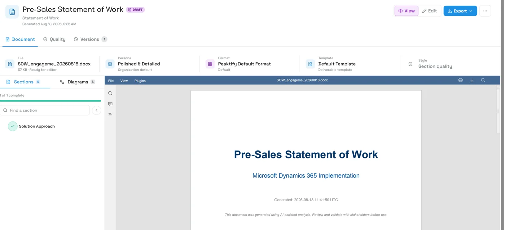Open the editor File menu
Image resolution: width=505 pixels, height=230 pixels.
(111, 81)
